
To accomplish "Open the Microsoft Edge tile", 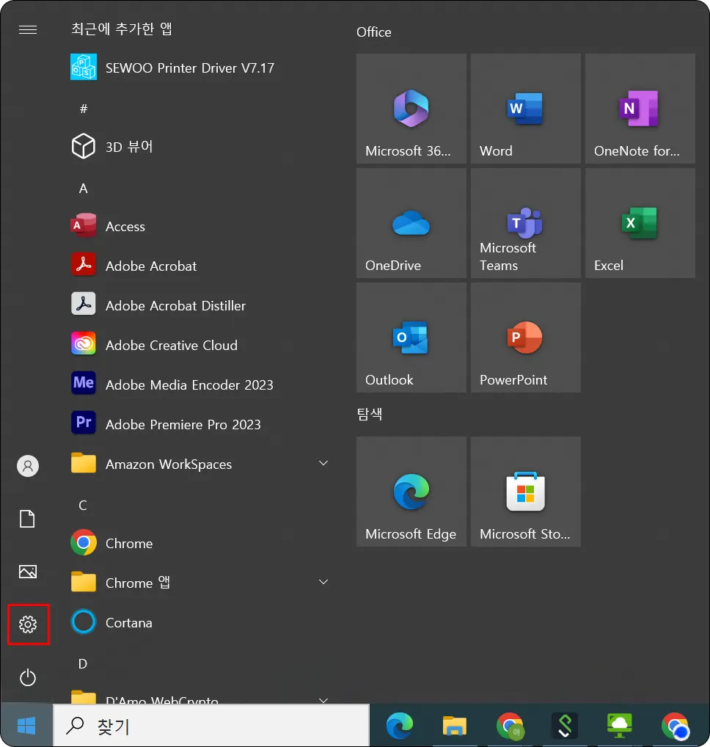I will click(411, 492).
